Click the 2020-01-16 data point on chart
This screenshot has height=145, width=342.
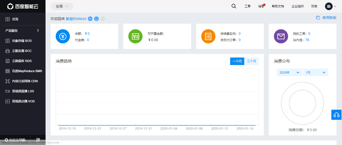[237, 125]
